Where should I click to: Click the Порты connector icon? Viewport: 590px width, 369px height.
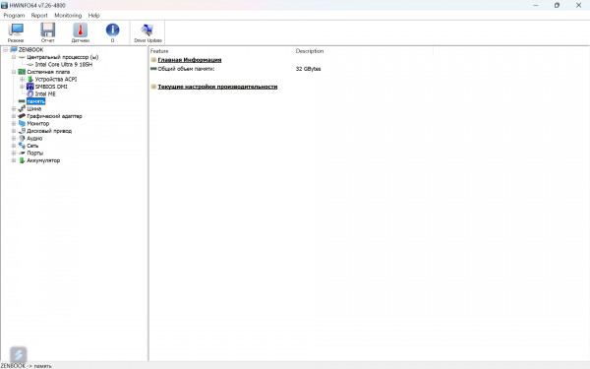[x=22, y=153]
